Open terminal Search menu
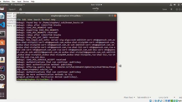182x102 pixels. [37, 20]
